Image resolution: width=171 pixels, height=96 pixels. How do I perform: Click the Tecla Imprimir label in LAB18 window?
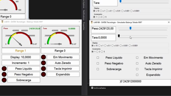point(63,69)
